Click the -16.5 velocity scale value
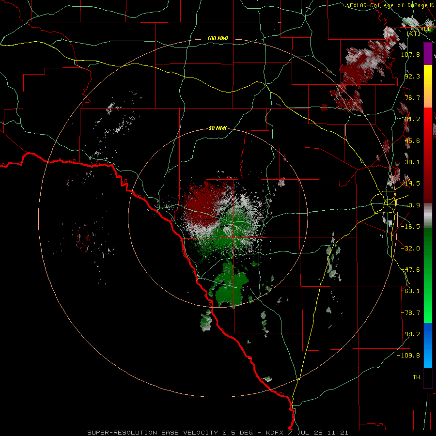 pyautogui.click(x=410, y=227)
